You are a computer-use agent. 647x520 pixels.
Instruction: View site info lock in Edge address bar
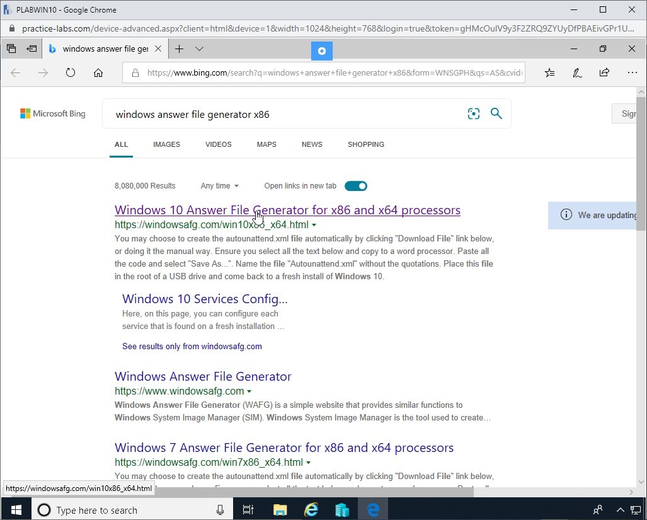tap(135, 73)
